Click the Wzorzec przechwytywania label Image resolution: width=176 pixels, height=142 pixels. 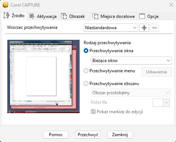32,27
